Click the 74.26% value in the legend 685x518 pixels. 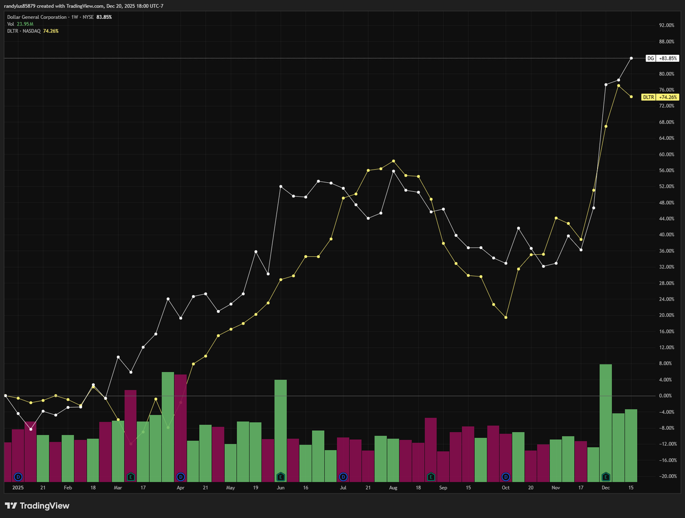point(51,31)
